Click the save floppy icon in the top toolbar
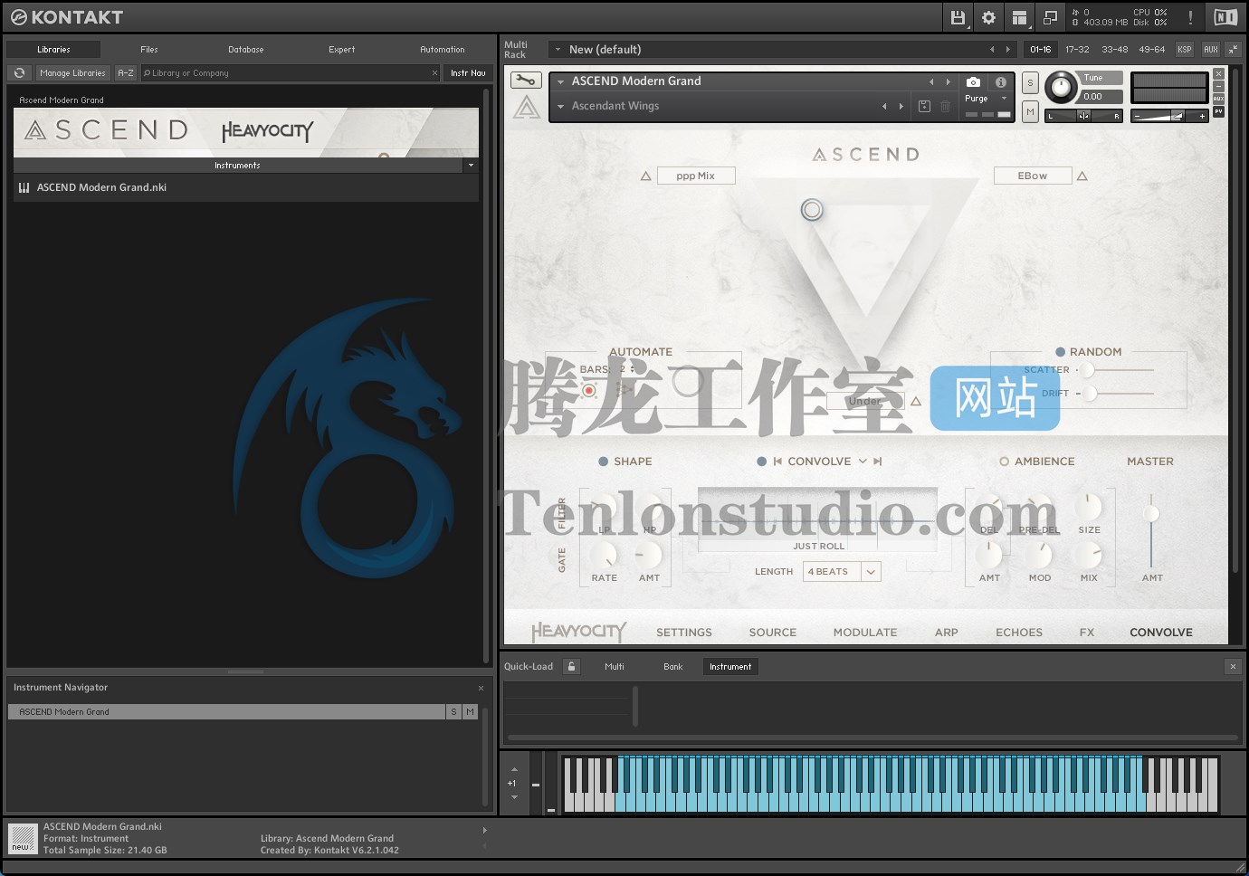This screenshot has height=876, width=1249. (x=957, y=16)
